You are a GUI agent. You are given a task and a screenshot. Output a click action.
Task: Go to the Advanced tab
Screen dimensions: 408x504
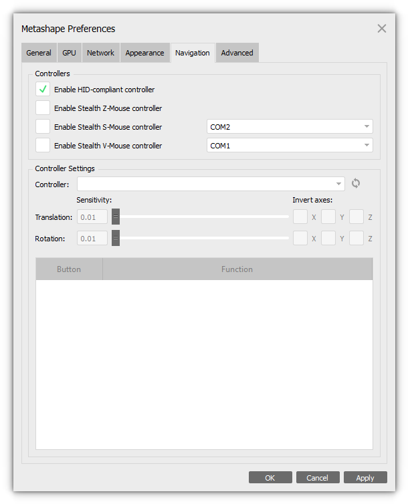237,53
